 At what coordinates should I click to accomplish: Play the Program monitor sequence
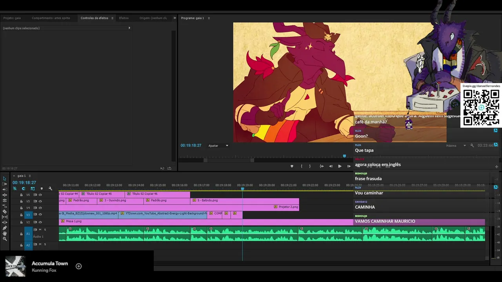(x=340, y=166)
